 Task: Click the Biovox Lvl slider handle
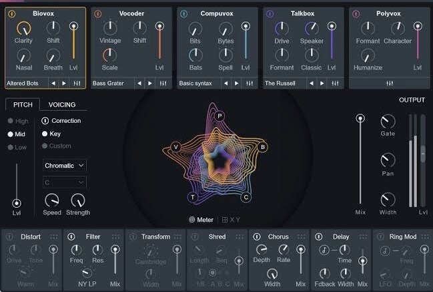[73, 26]
